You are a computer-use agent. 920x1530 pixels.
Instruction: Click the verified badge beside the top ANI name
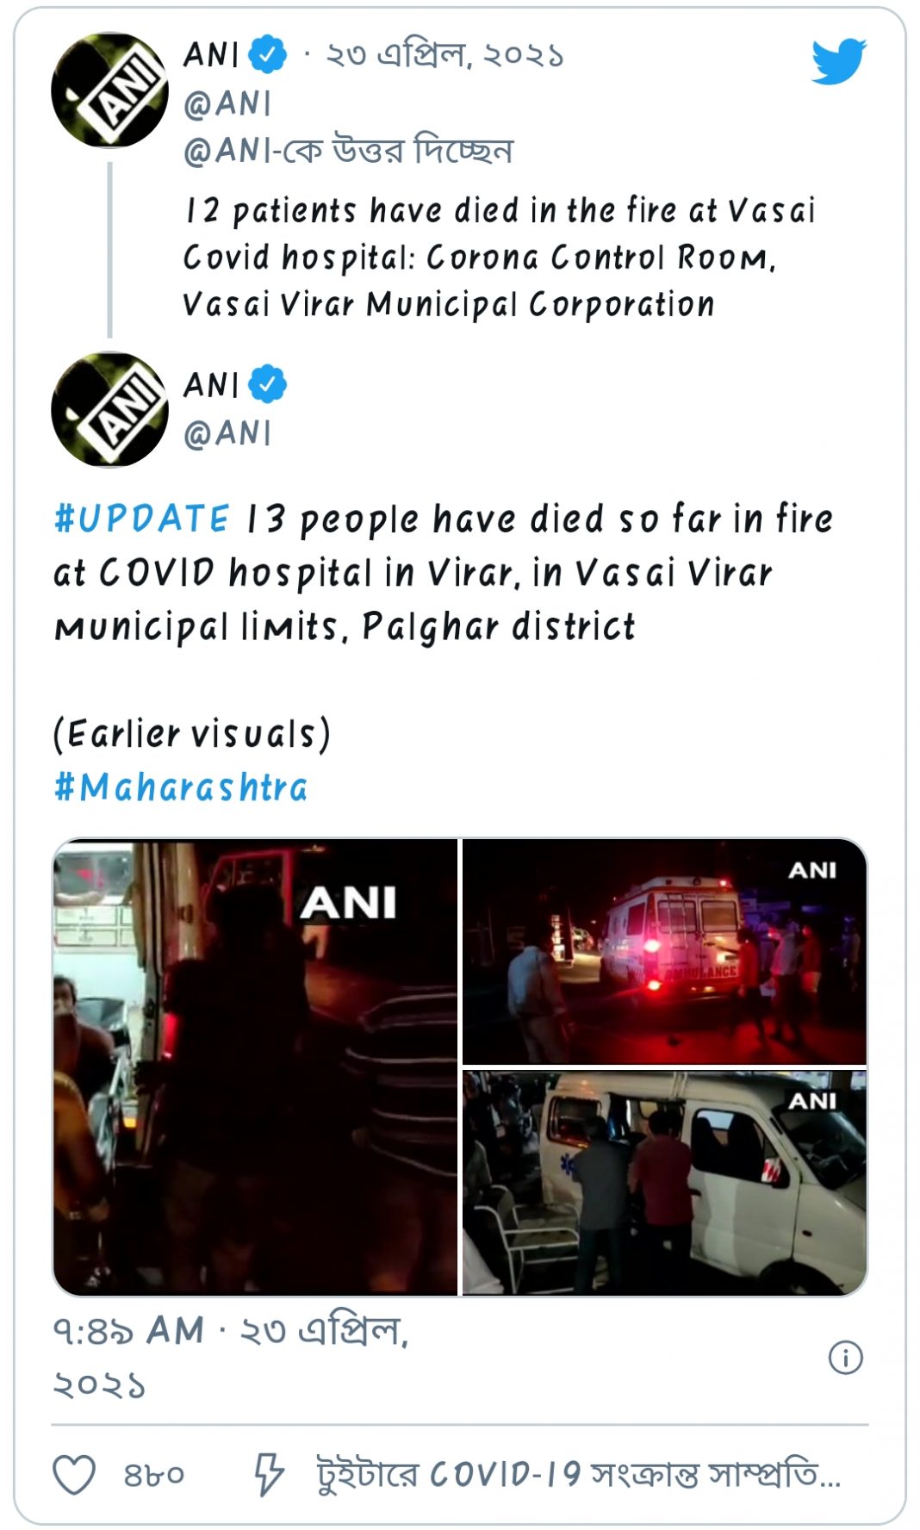click(267, 54)
